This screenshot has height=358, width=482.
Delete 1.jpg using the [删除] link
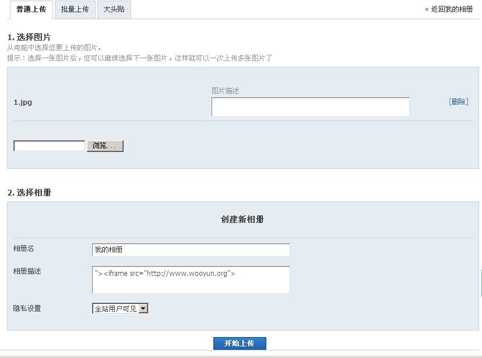(x=458, y=102)
